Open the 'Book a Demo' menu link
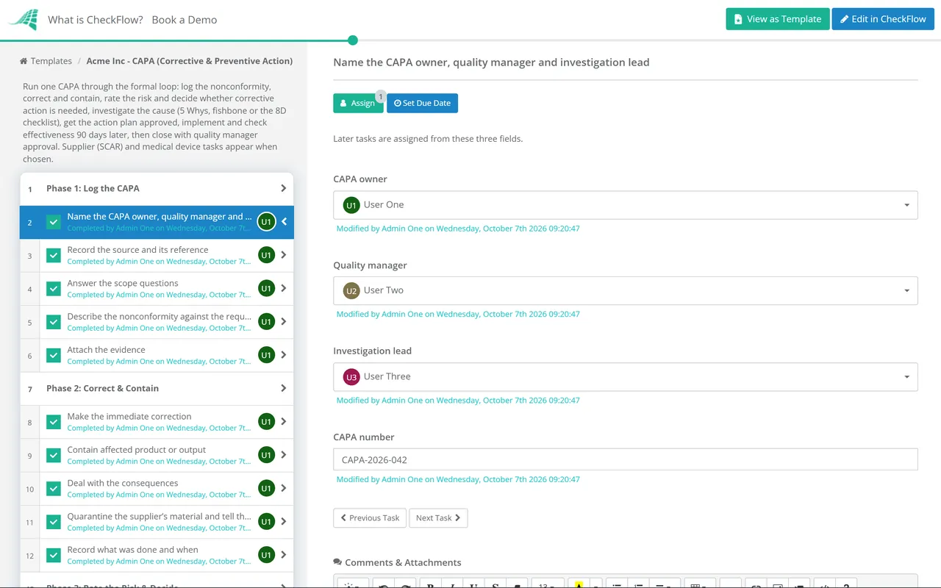 pos(185,20)
